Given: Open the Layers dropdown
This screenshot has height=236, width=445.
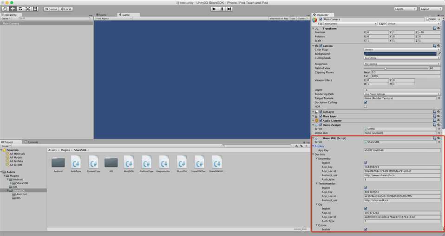Looking at the screenshot, I should (405, 9).
